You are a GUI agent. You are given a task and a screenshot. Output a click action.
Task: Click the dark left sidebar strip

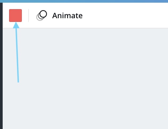(x=1, y=66)
